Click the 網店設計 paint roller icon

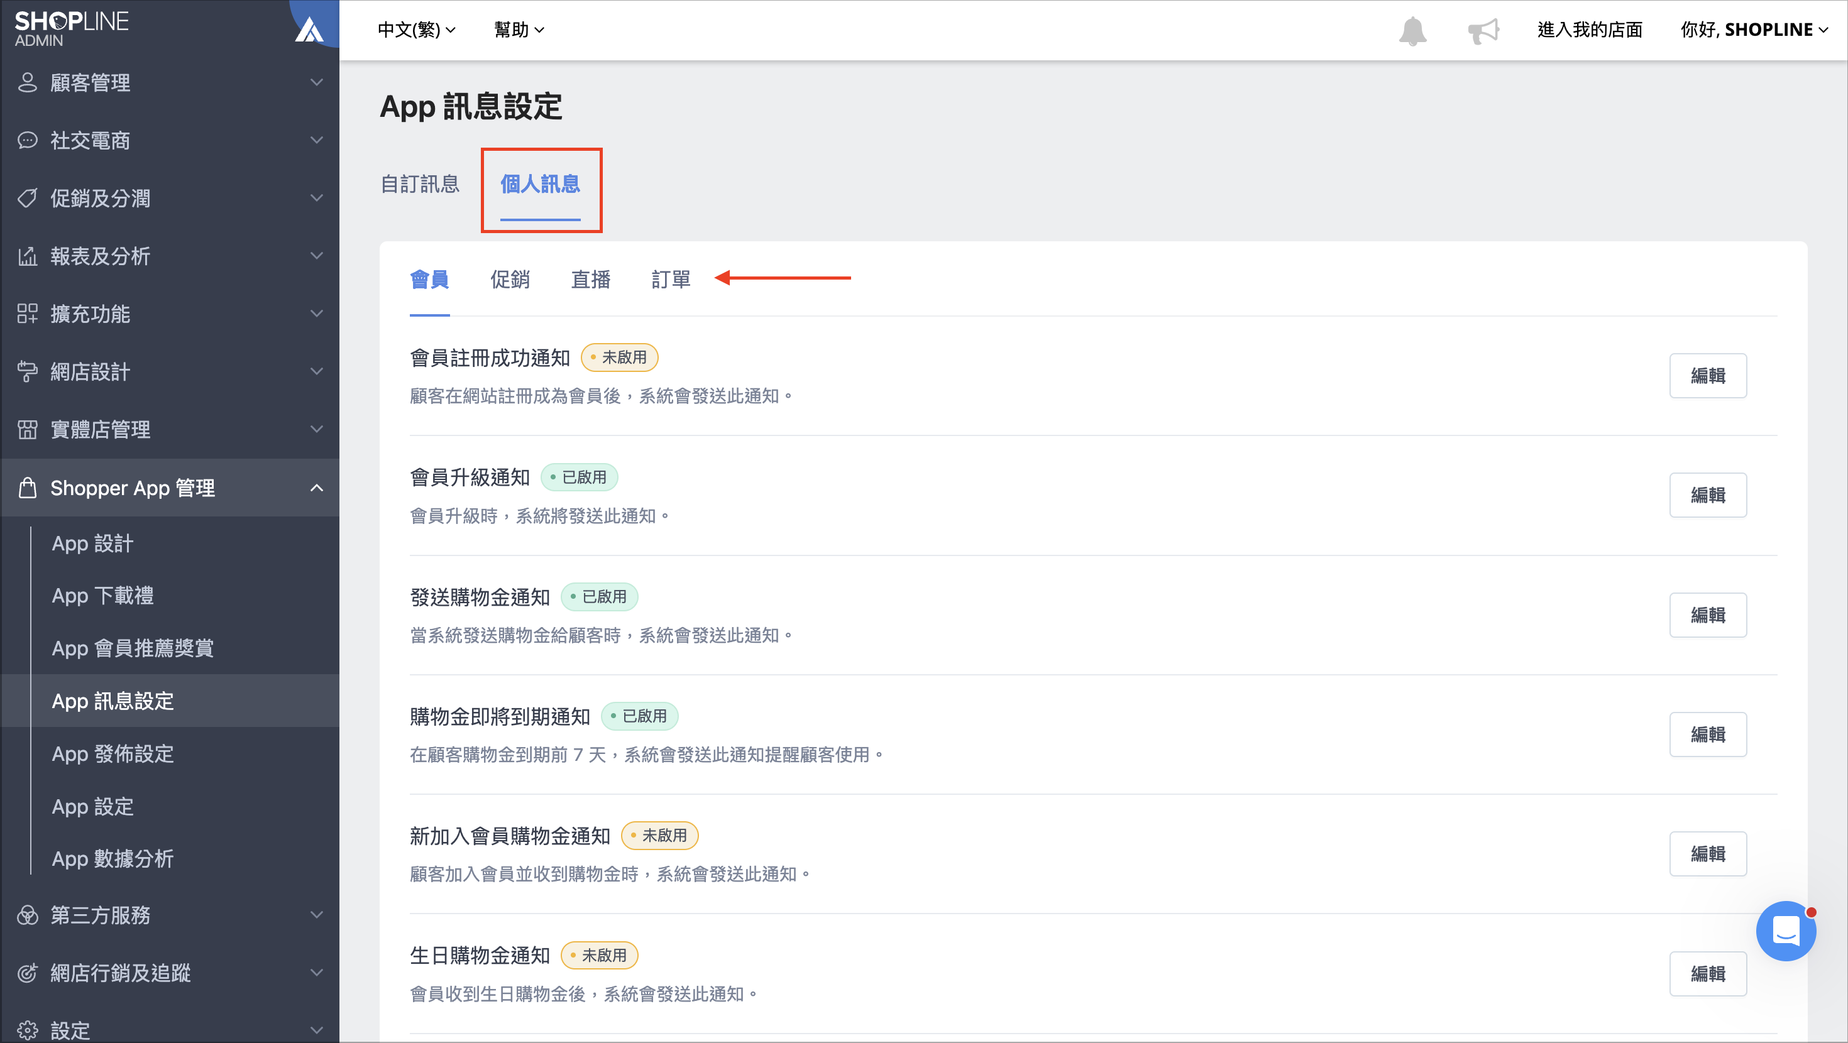coord(27,371)
